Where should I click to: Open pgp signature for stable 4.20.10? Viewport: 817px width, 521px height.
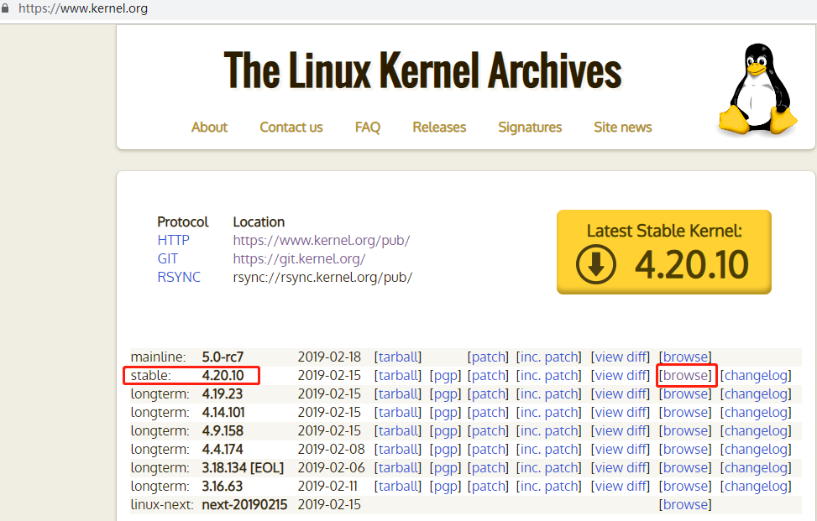[x=446, y=375]
